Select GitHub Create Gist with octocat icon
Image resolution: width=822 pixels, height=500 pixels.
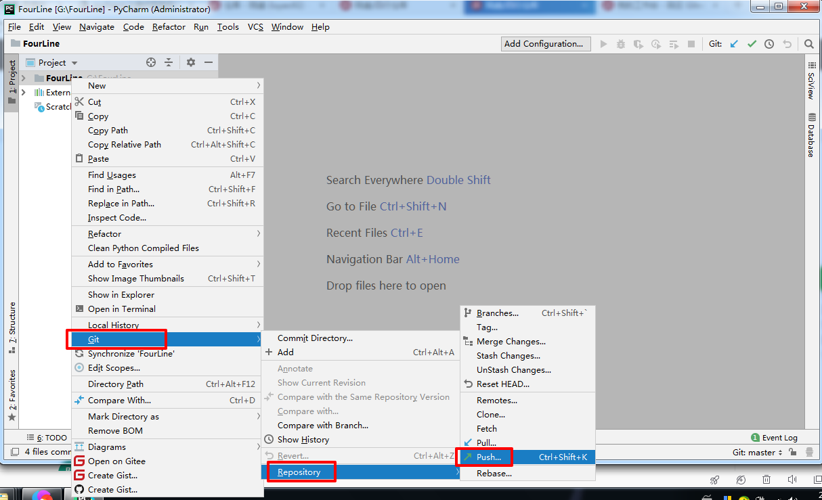pos(167,489)
